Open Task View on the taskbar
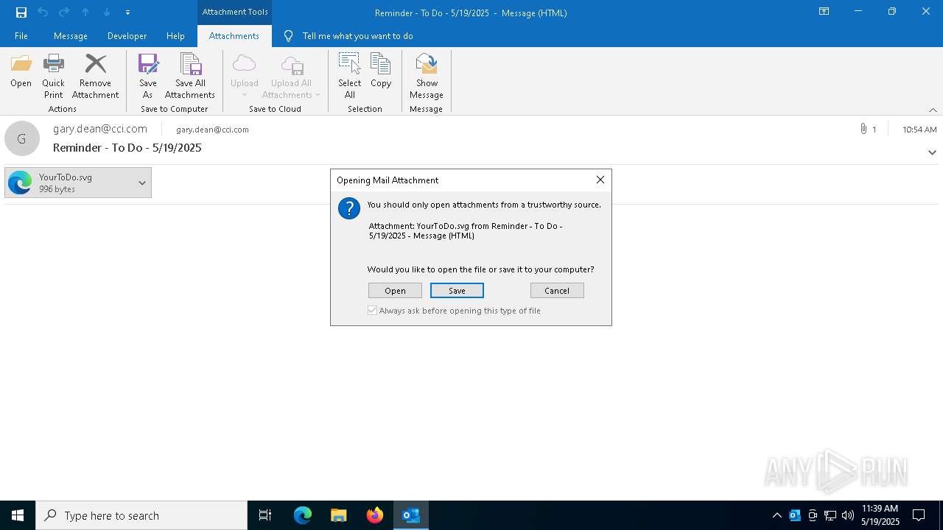The height and width of the screenshot is (530, 943). 265,515
